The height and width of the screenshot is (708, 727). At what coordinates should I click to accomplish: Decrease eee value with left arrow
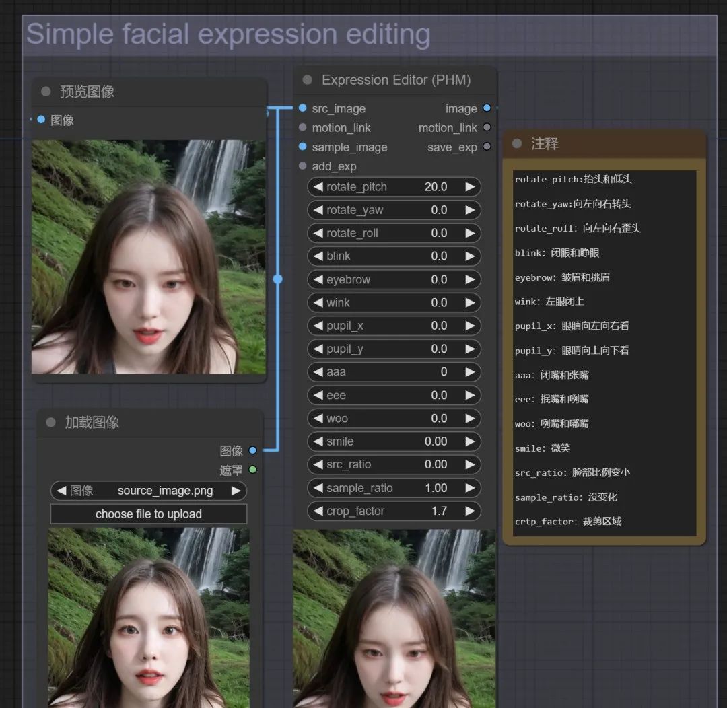coord(318,395)
